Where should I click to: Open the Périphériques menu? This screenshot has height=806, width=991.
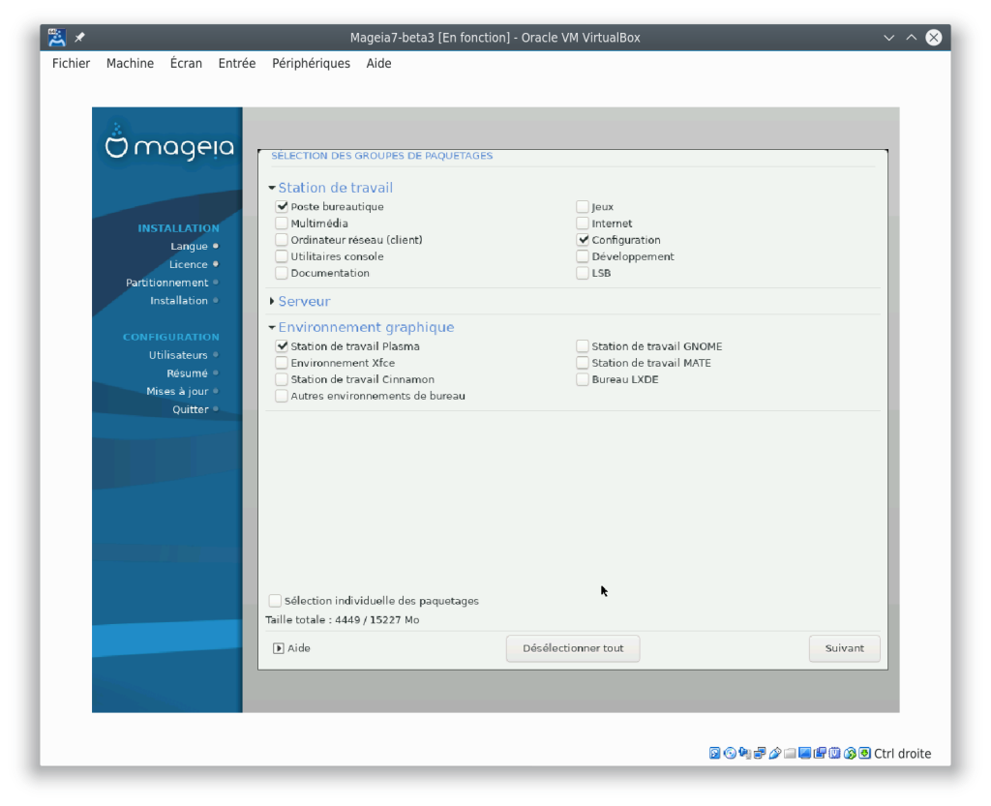[311, 63]
